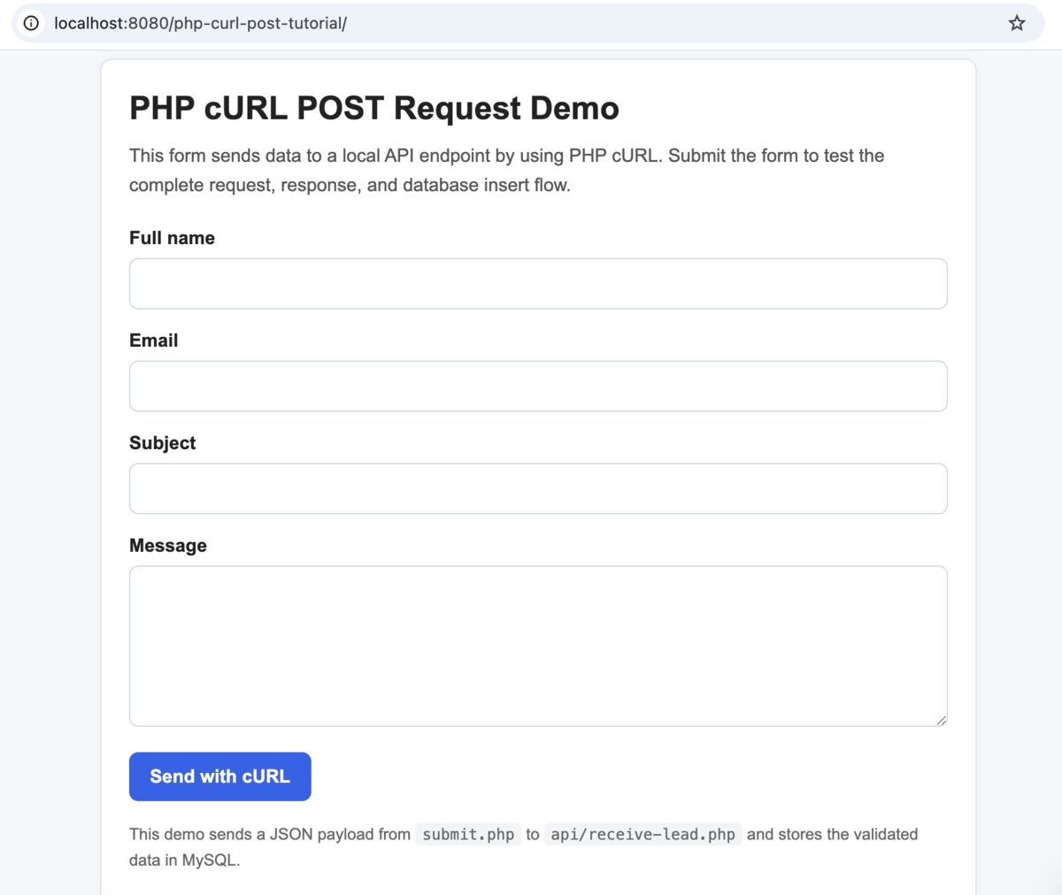Click the "Email" field label
Viewport: 1062px width, 895px height.
coord(153,340)
